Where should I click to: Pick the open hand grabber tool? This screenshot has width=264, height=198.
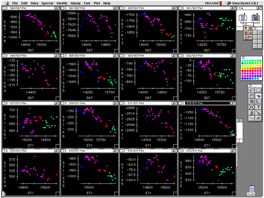click(251, 96)
